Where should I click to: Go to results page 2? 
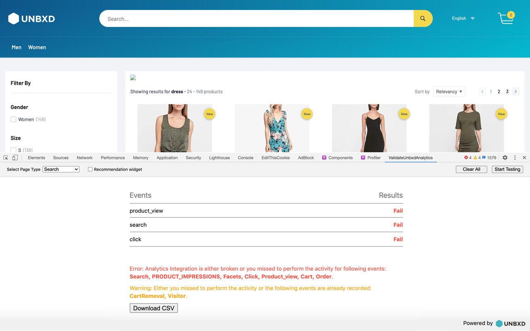tap(499, 91)
